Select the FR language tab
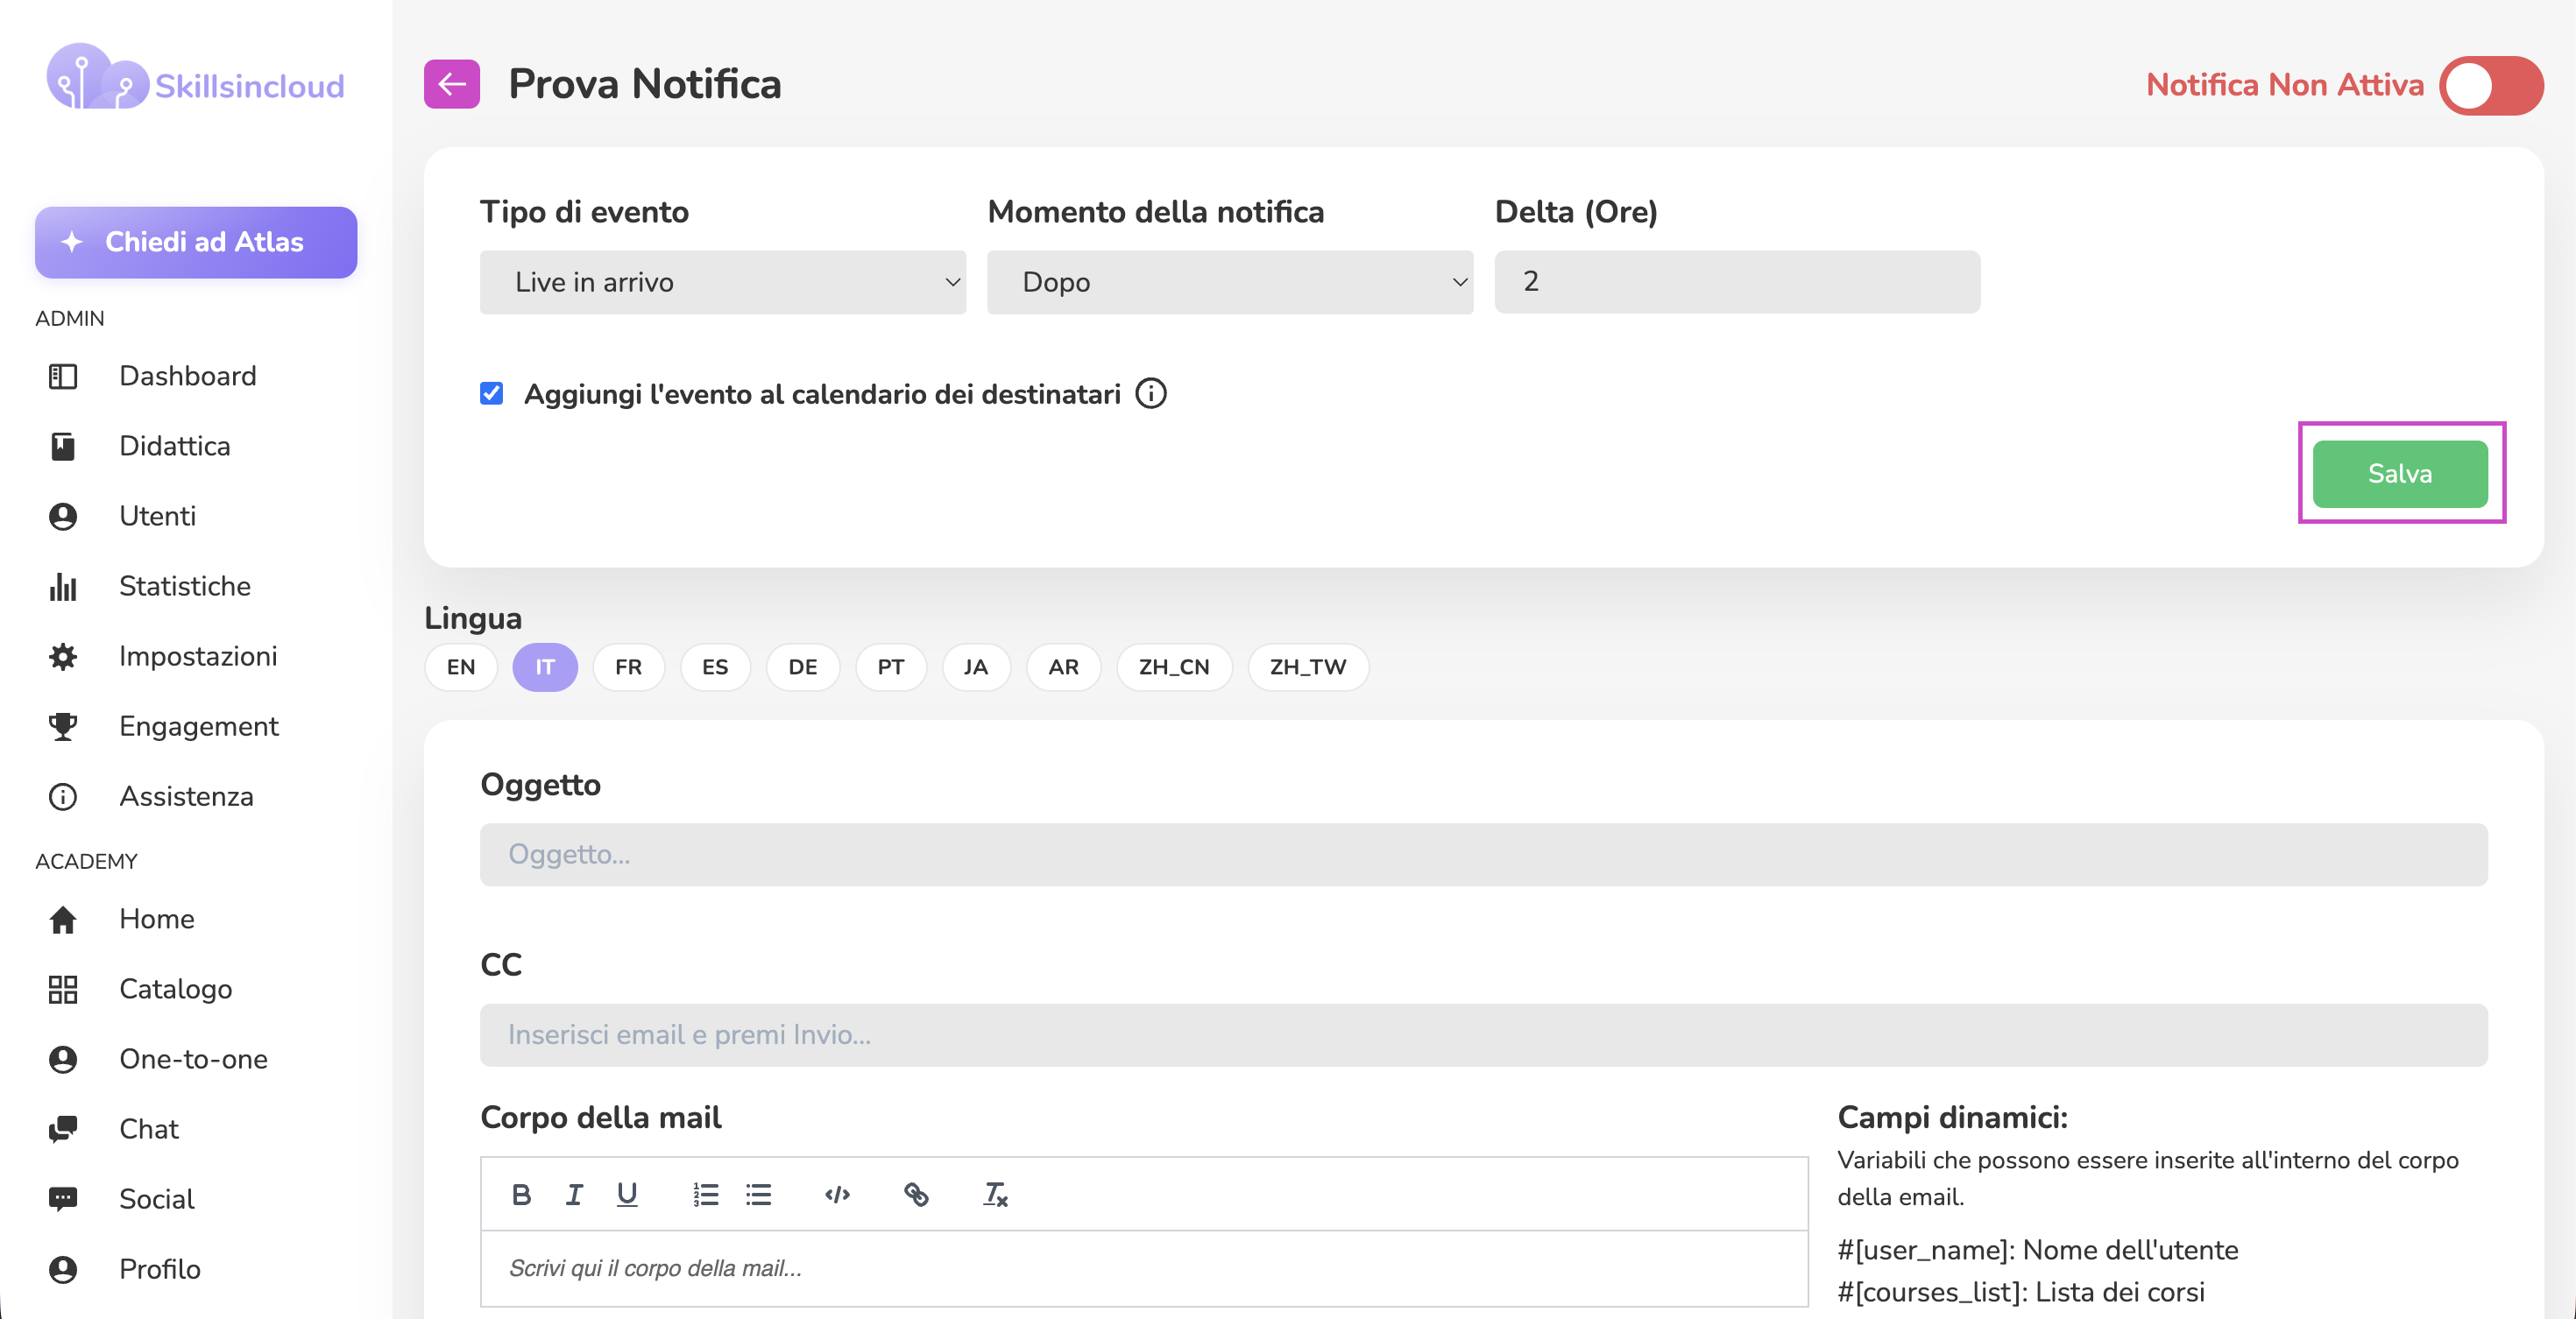The image size is (2576, 1319). coord(628,667)
